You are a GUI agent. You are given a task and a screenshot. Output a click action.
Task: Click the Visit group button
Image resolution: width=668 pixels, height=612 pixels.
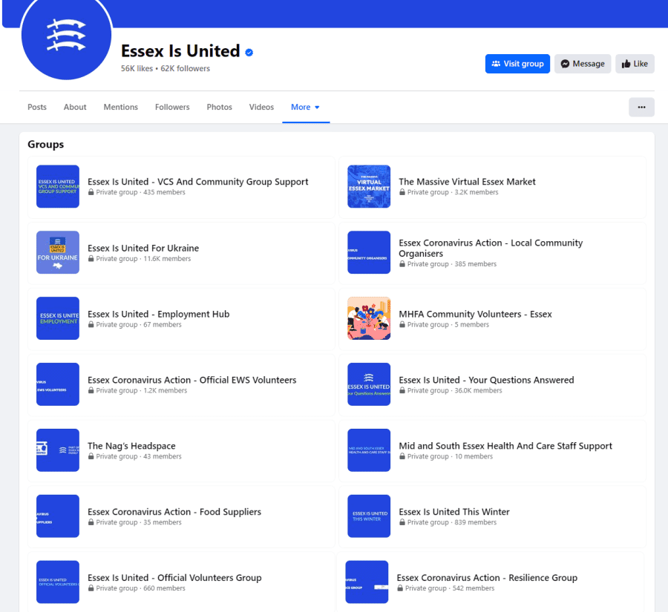pos(517,64)
